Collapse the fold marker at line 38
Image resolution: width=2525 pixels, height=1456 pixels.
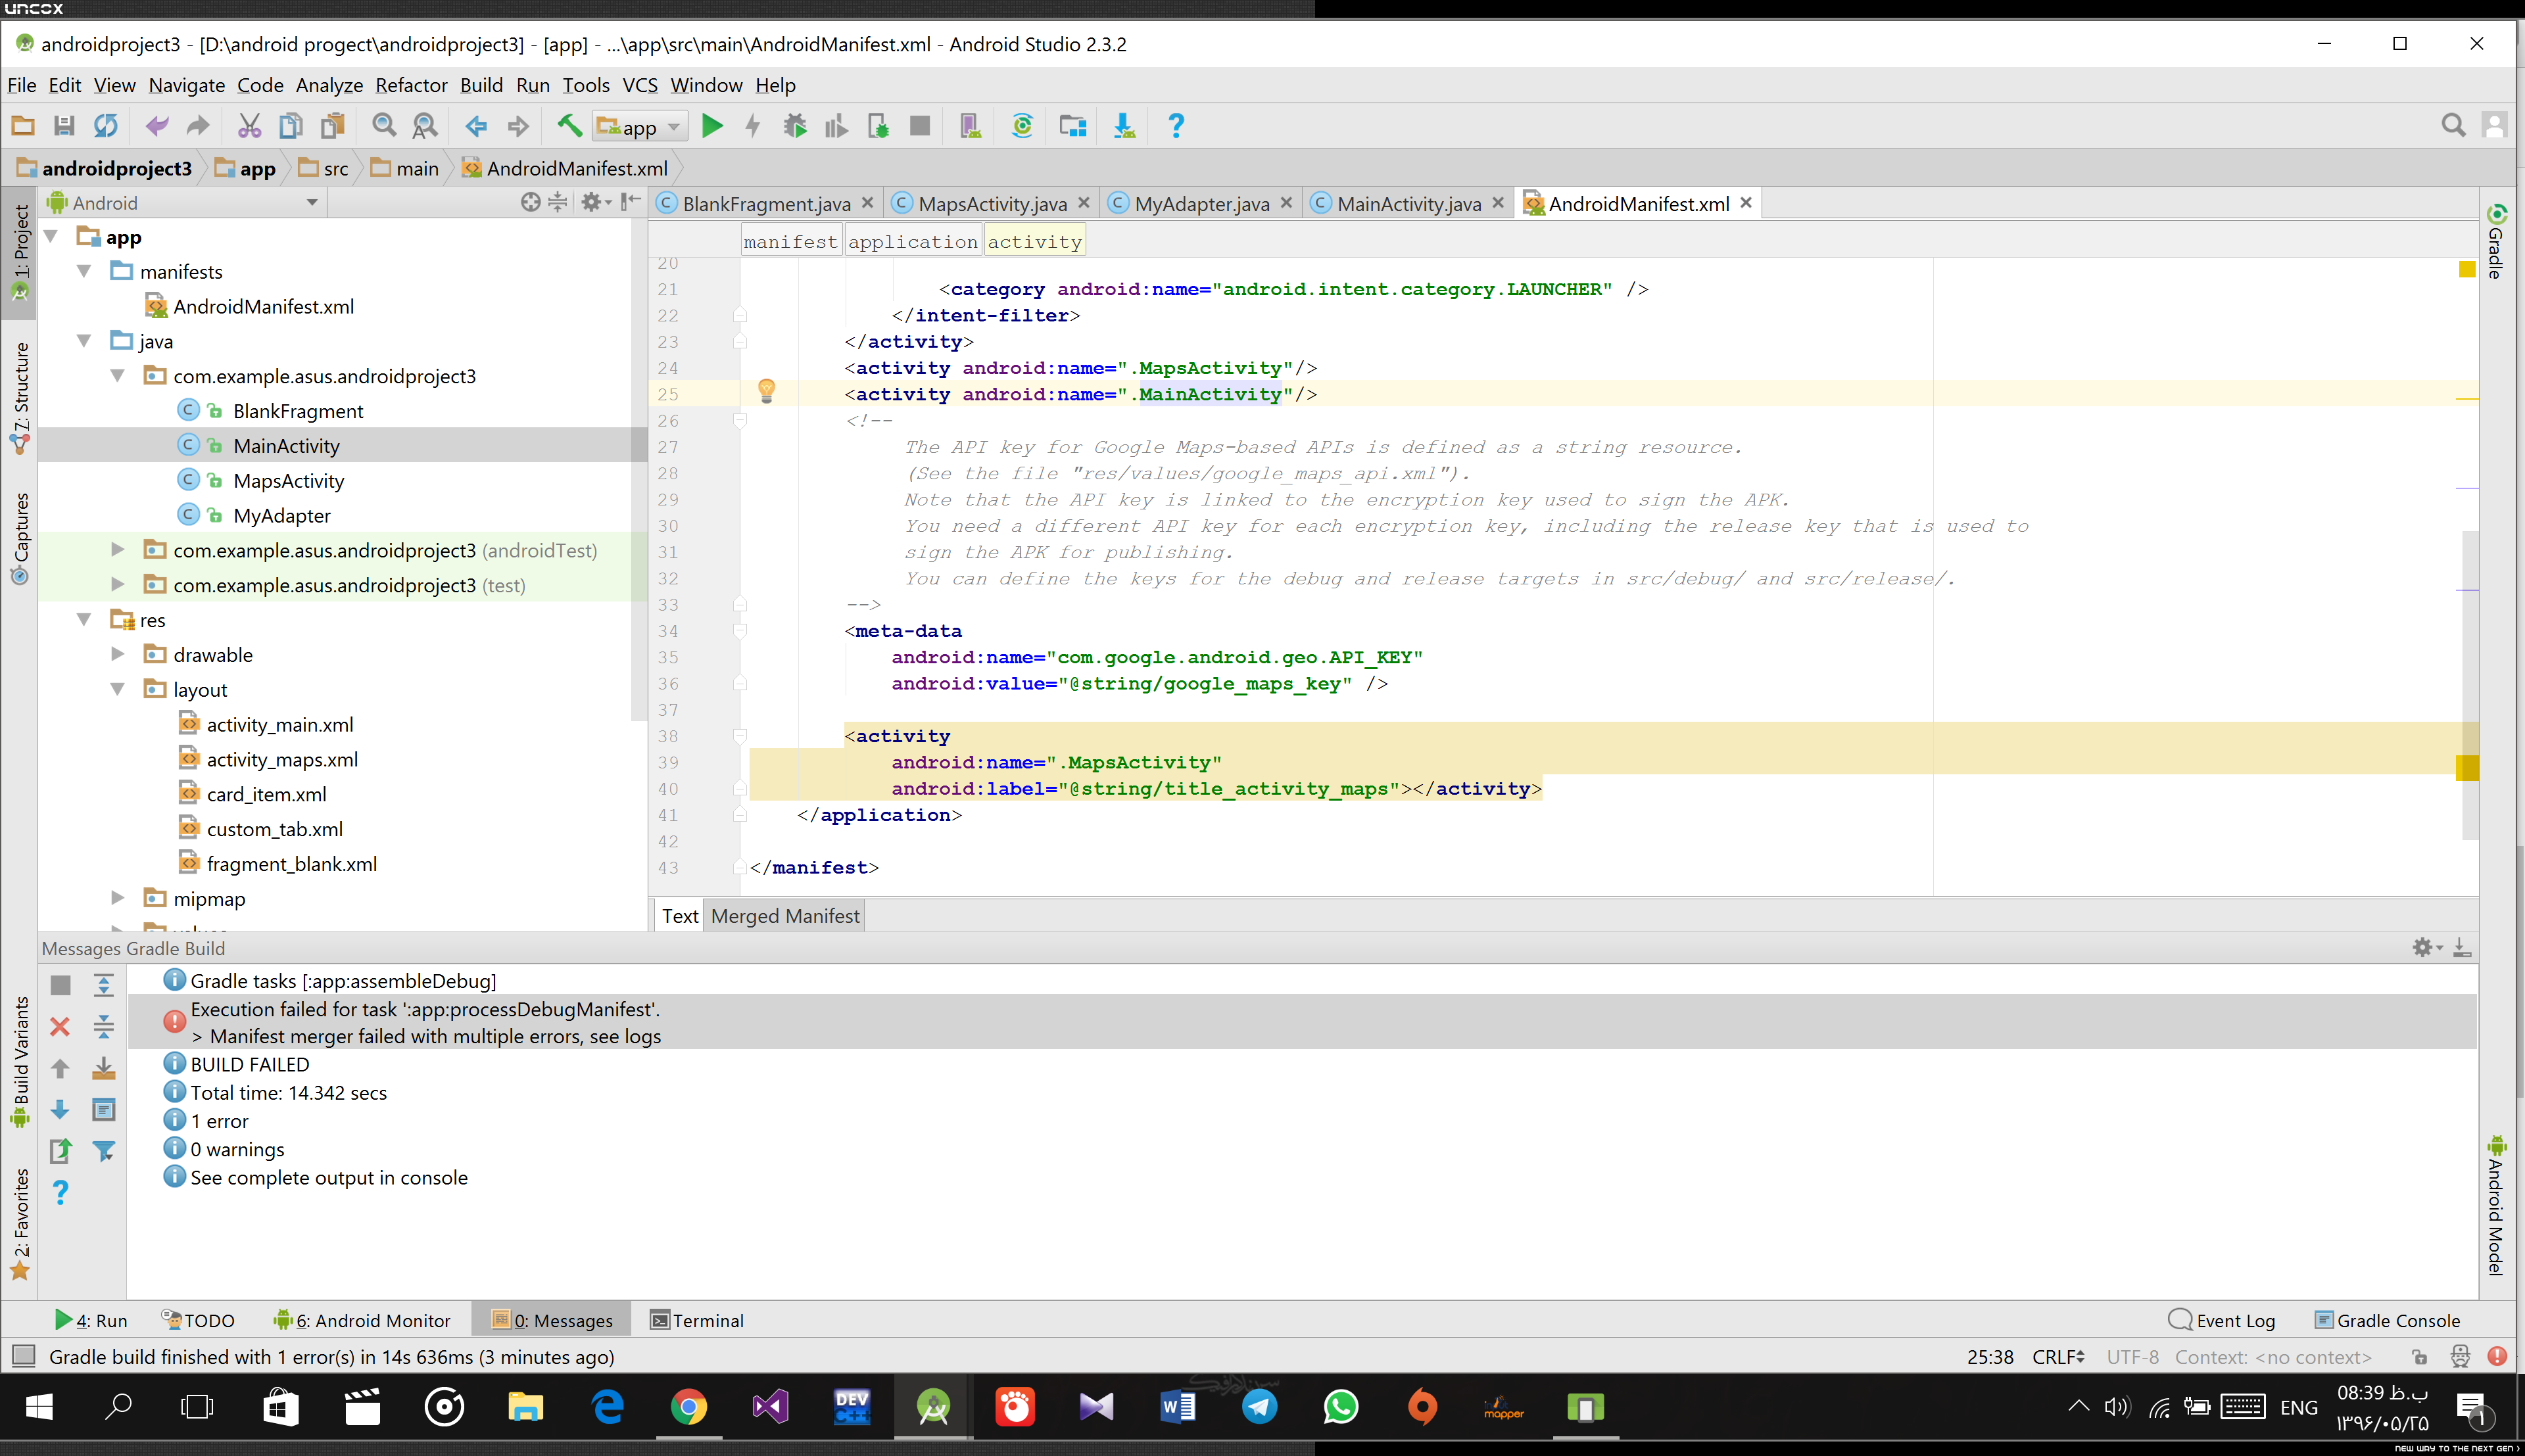tap(740, 737)
